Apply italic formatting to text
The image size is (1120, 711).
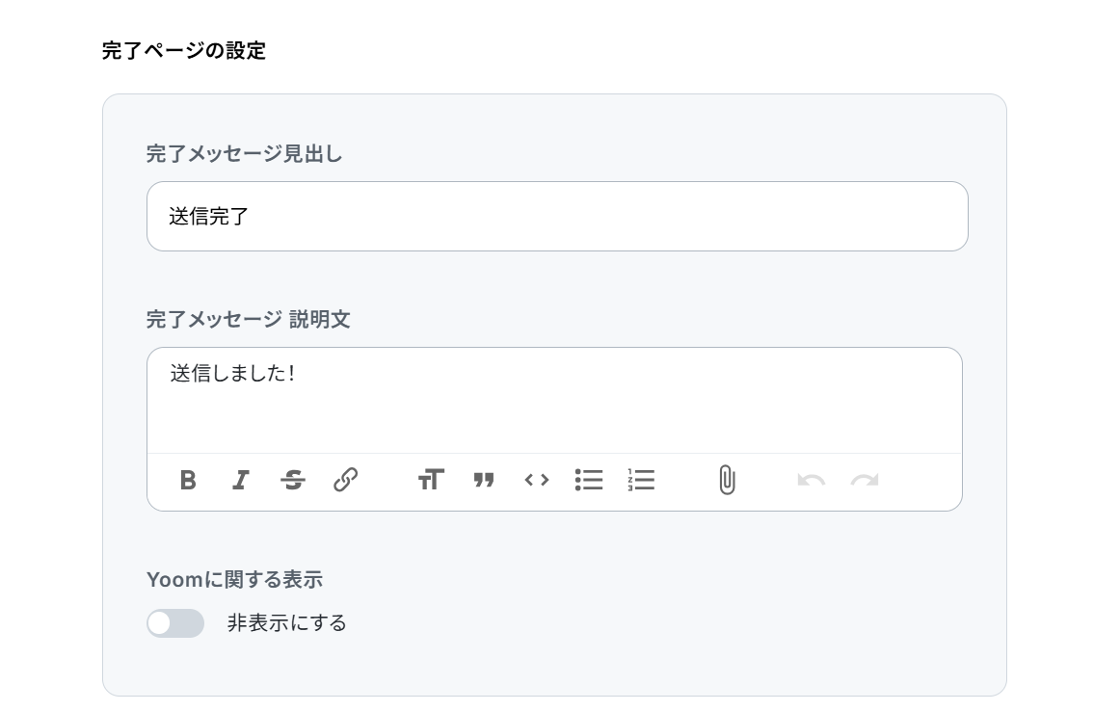point(241,480)
